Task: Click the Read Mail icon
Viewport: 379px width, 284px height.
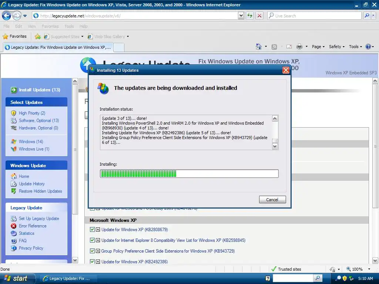Action: [289, 47]
